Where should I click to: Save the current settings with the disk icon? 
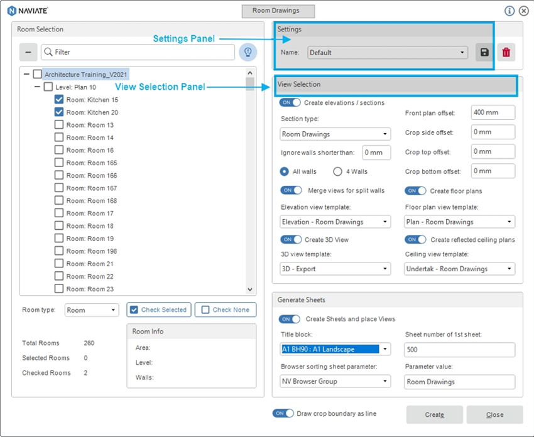(484, 52)
